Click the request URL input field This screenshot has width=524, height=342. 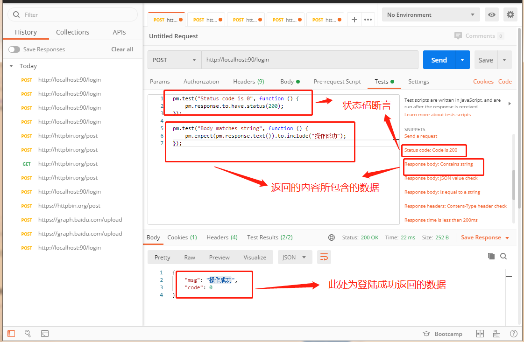click(x=310, y=60)
